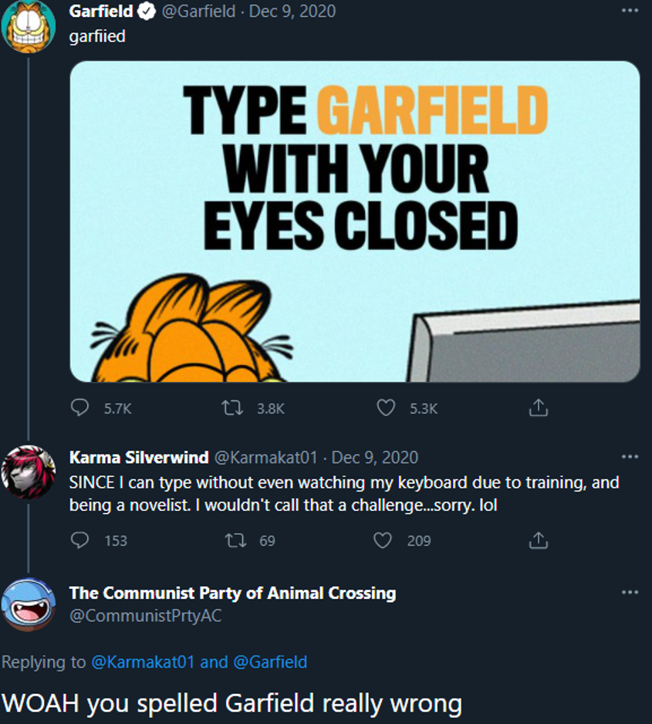Open Garfield display name link
652x724 pixels.
click(x=100, y=11)
